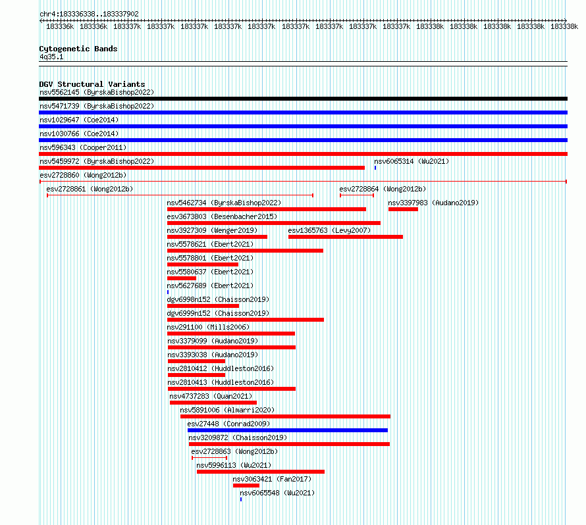Open the nsv5471739 (ByrskaBishop2022) variant label
The height and width of the screenshot is (525, 586).
pos(97,106)
